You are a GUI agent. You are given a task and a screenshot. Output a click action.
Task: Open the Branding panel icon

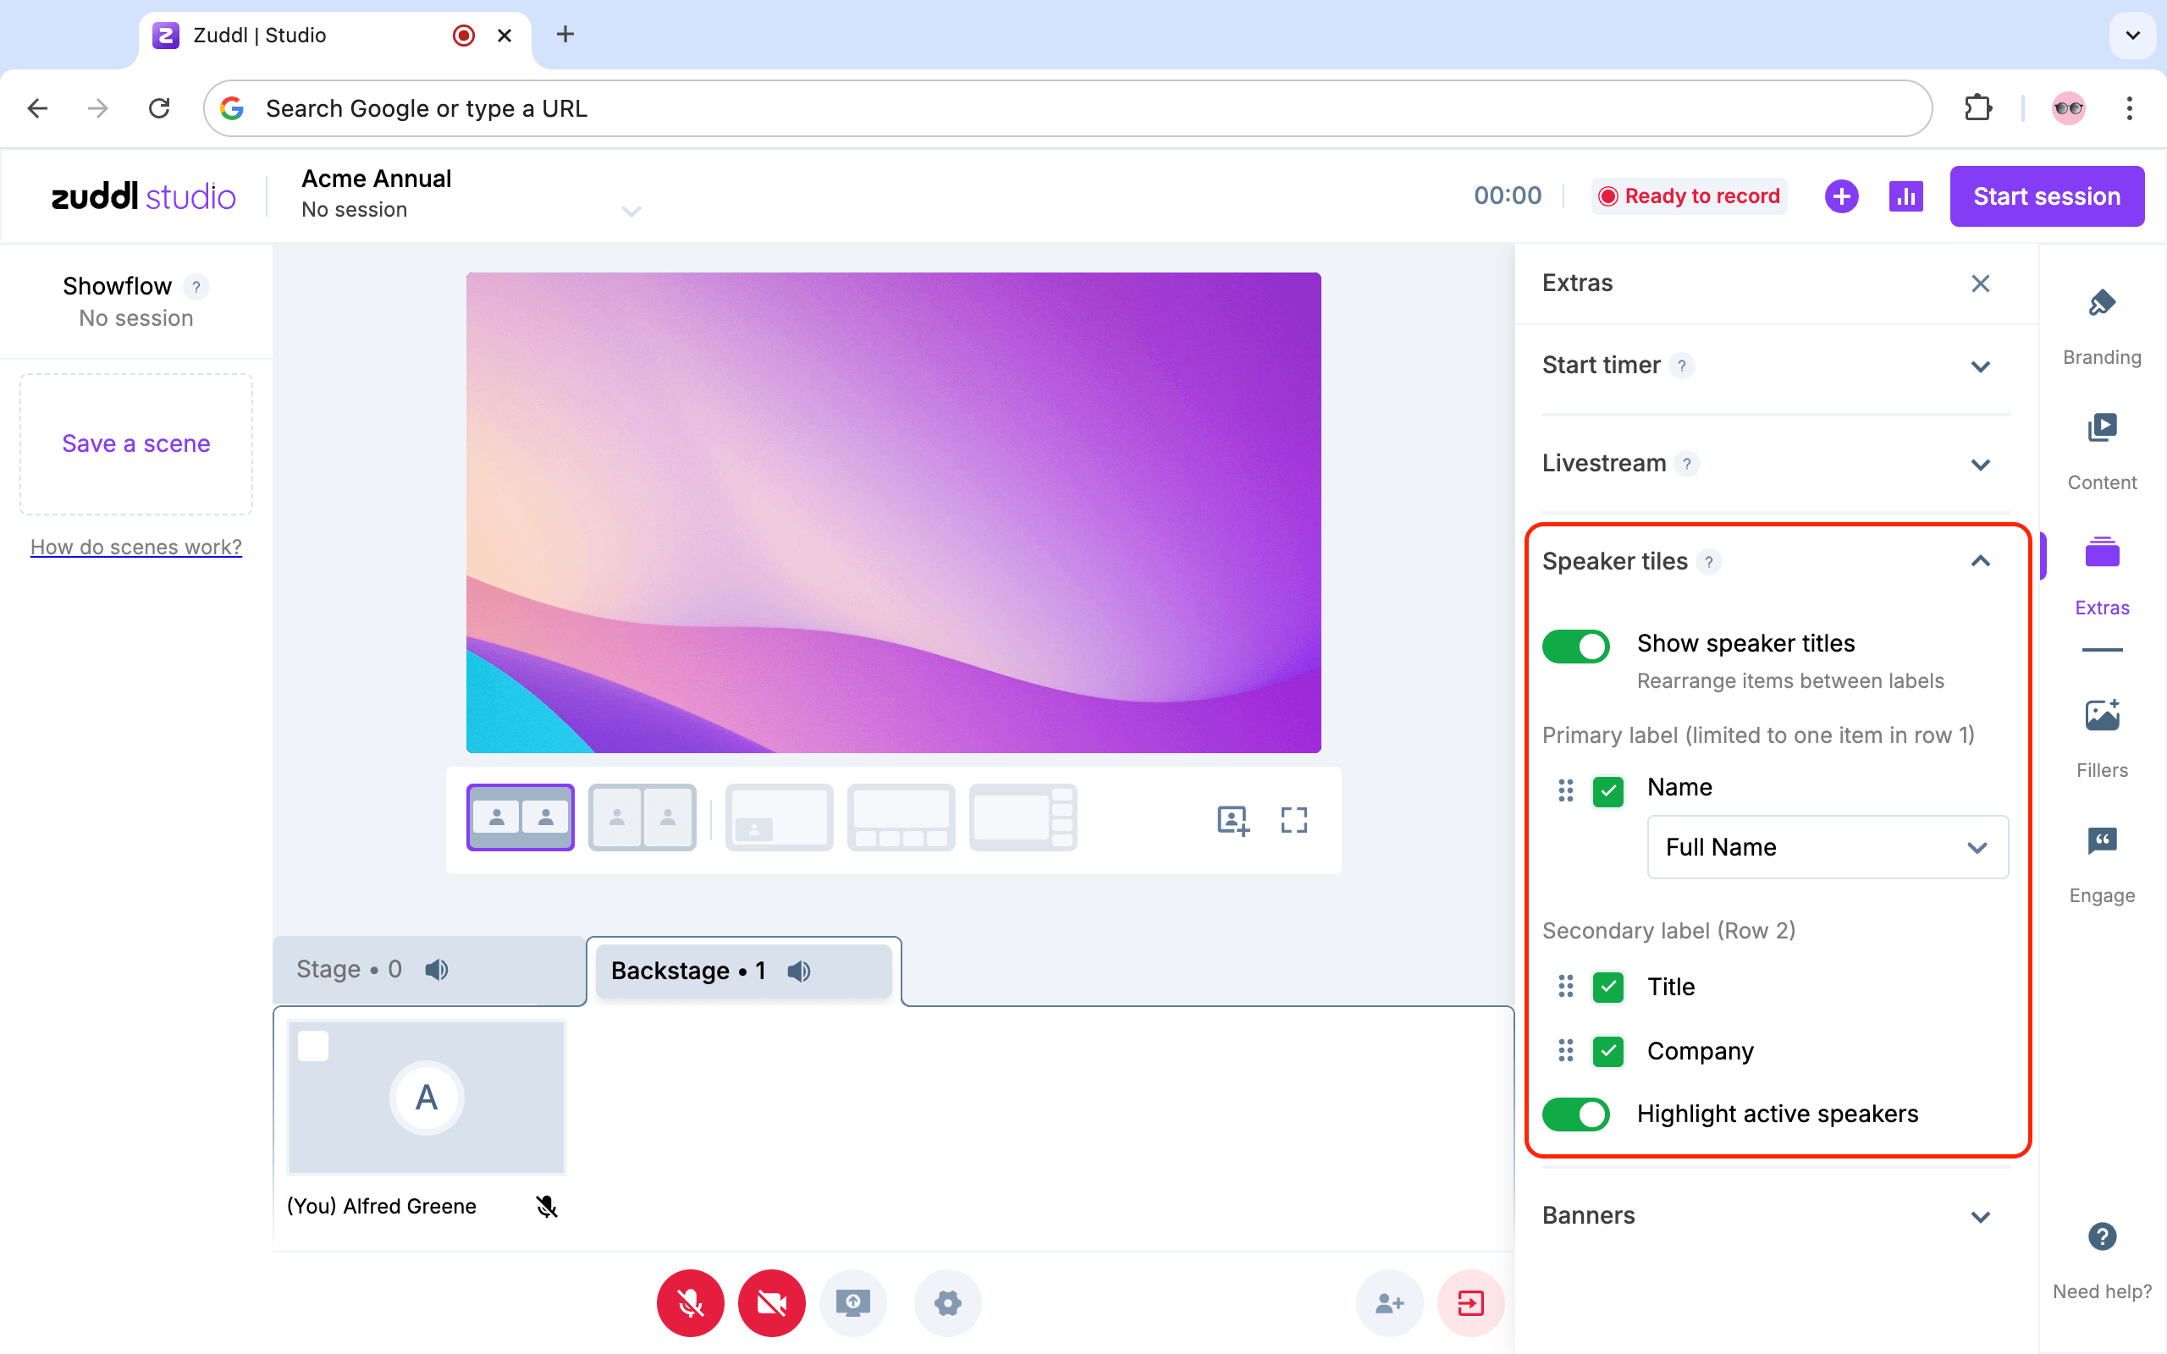coord(2101,305)
